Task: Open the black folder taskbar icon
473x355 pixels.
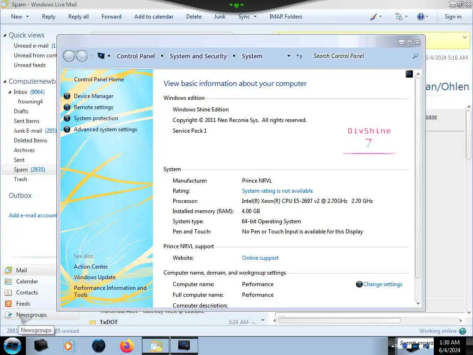Action: pos(41,346)
